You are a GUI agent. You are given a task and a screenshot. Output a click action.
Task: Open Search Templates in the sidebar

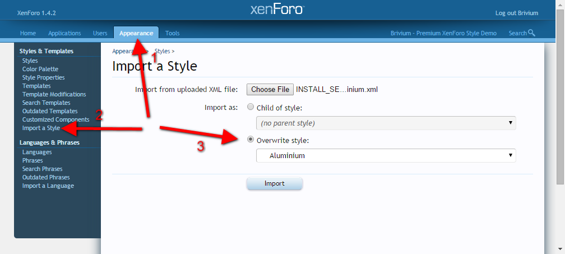point(46,103)
